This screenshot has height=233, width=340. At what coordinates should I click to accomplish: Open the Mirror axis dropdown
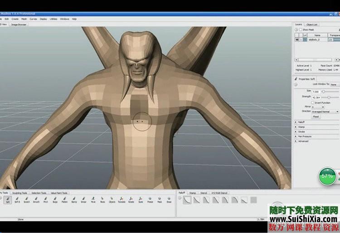pos(318,107)
